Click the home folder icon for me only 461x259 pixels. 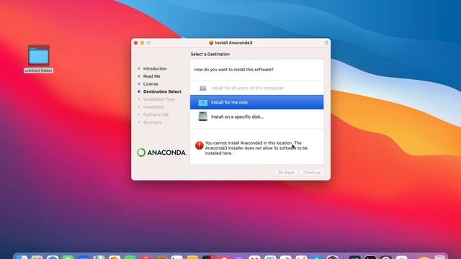[x=202, y=102]
